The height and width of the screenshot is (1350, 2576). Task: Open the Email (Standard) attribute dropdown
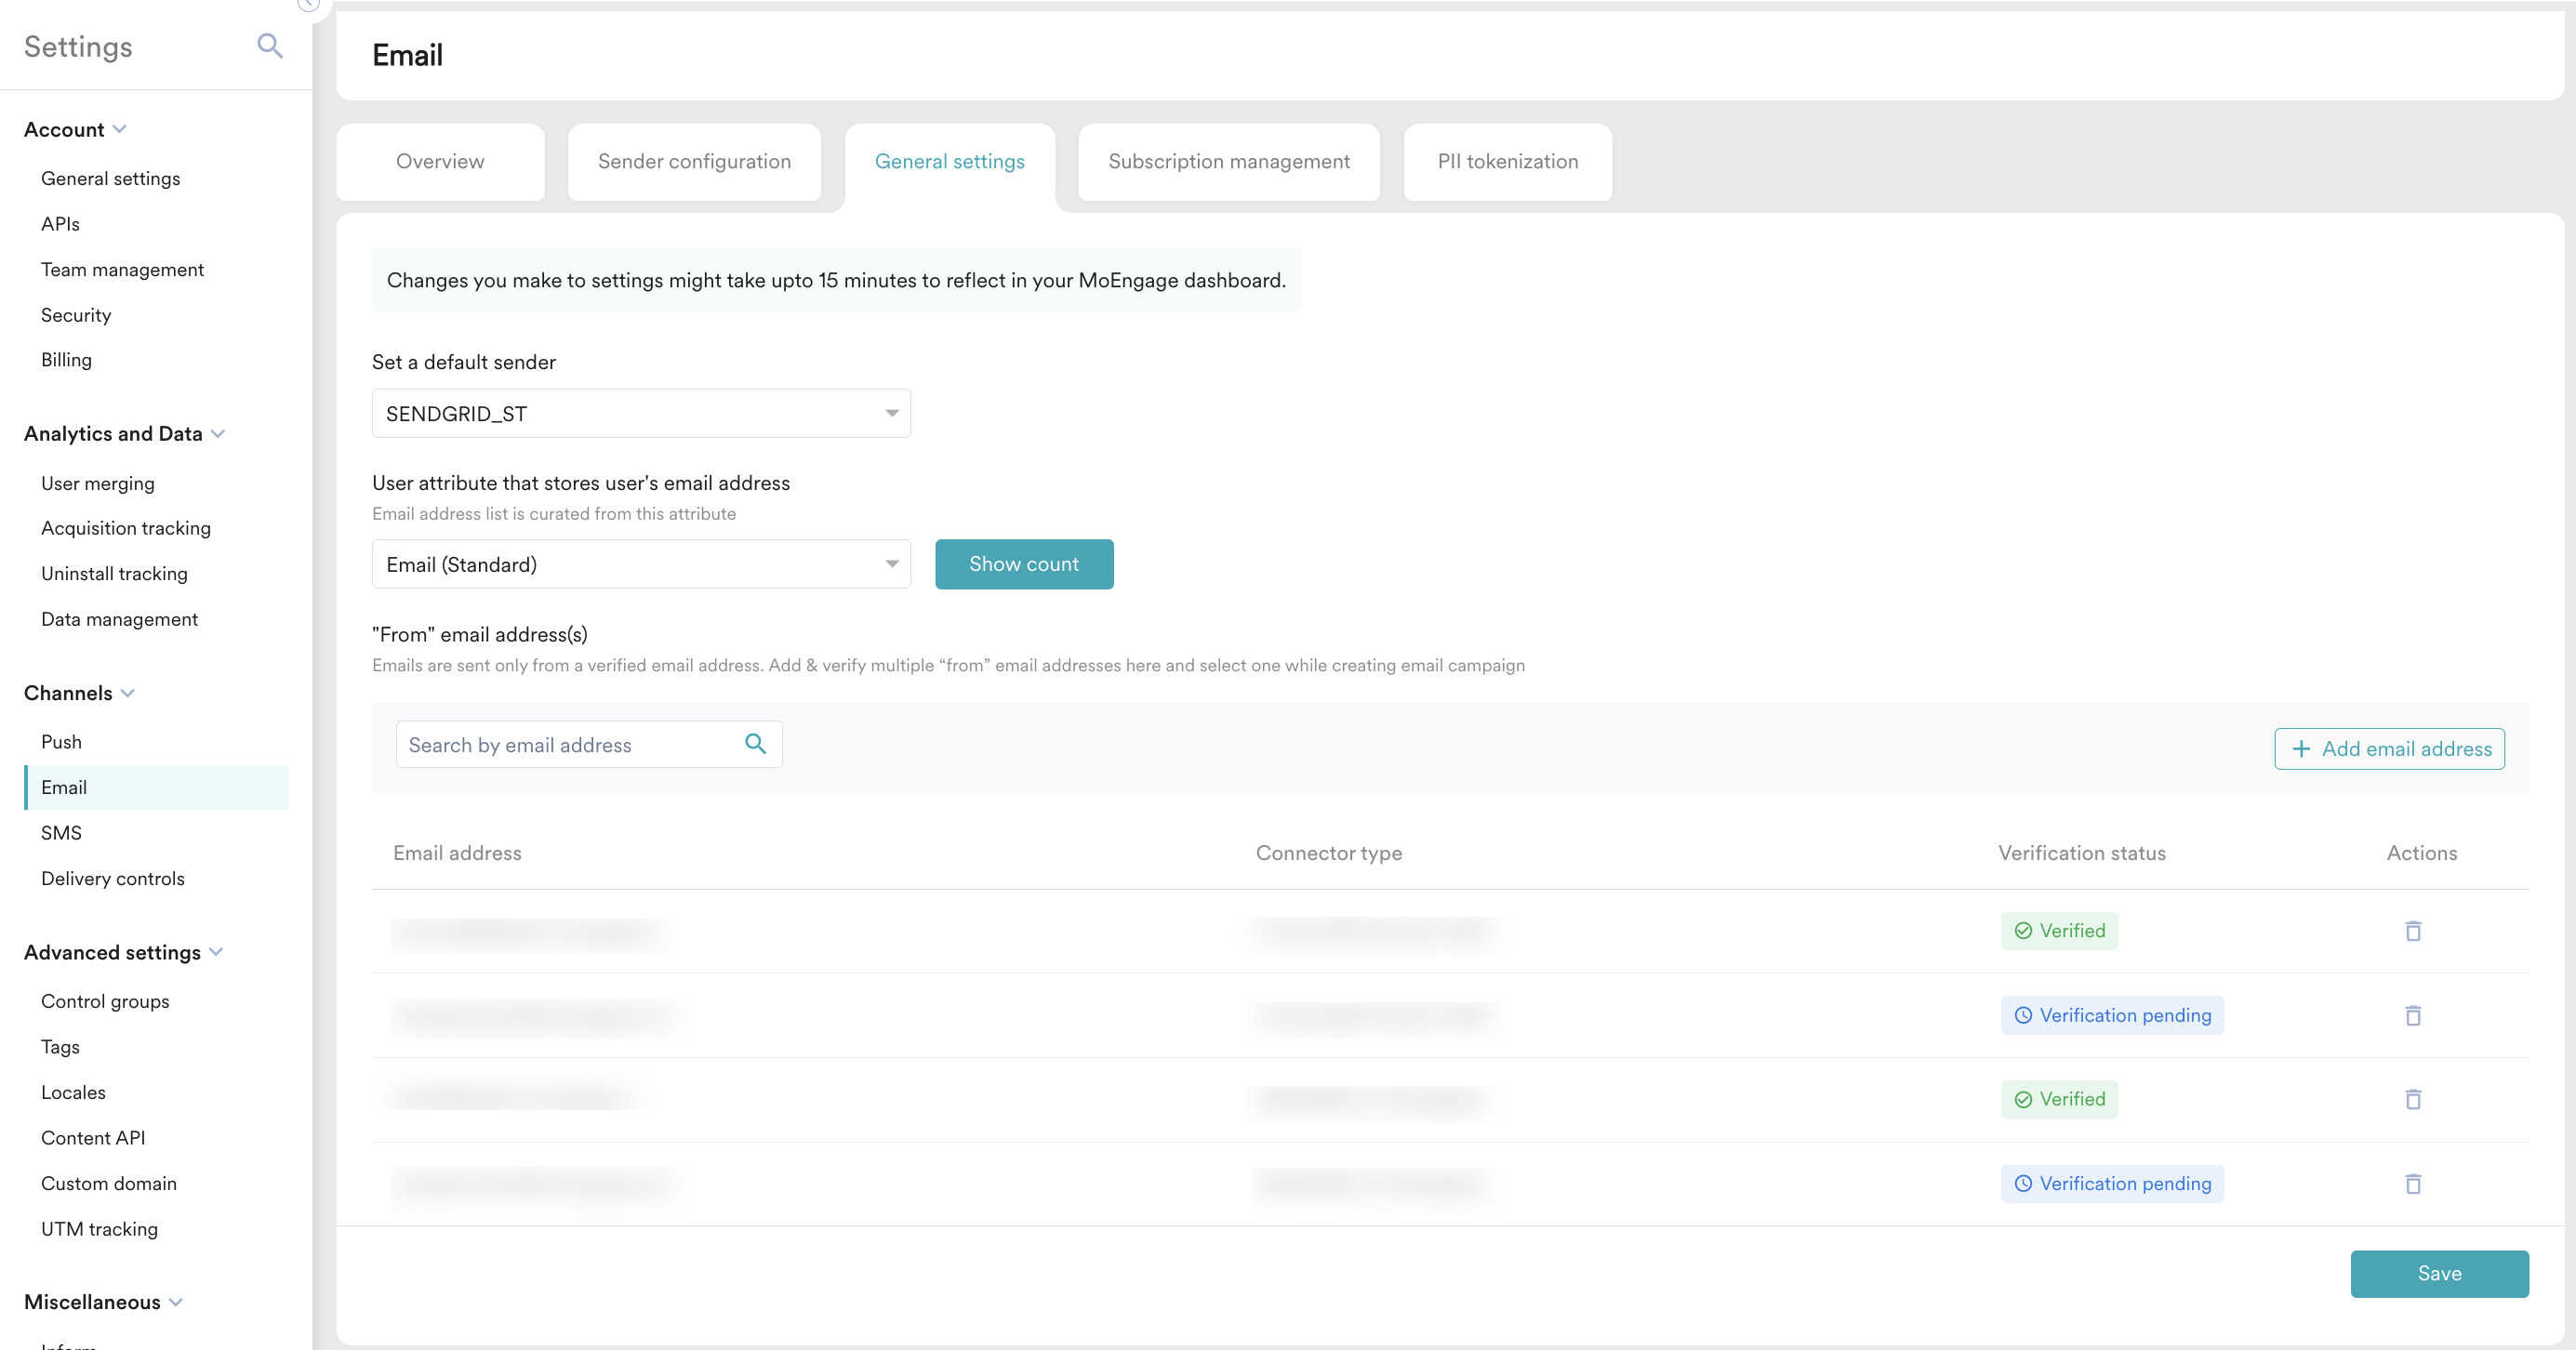(641, 565)
